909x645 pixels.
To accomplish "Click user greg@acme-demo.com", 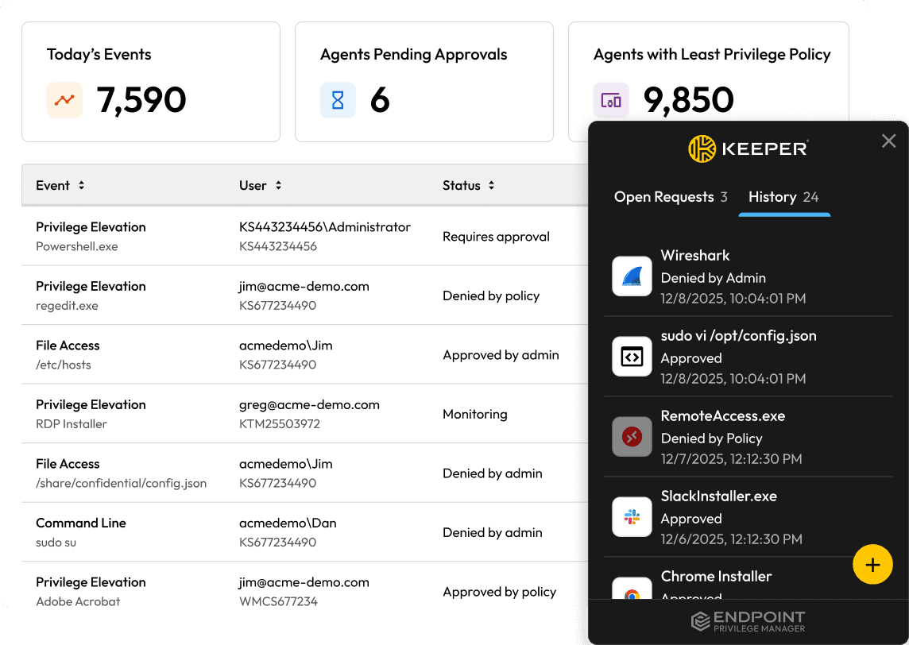I will pyautogui.click(x=309, y=404).
